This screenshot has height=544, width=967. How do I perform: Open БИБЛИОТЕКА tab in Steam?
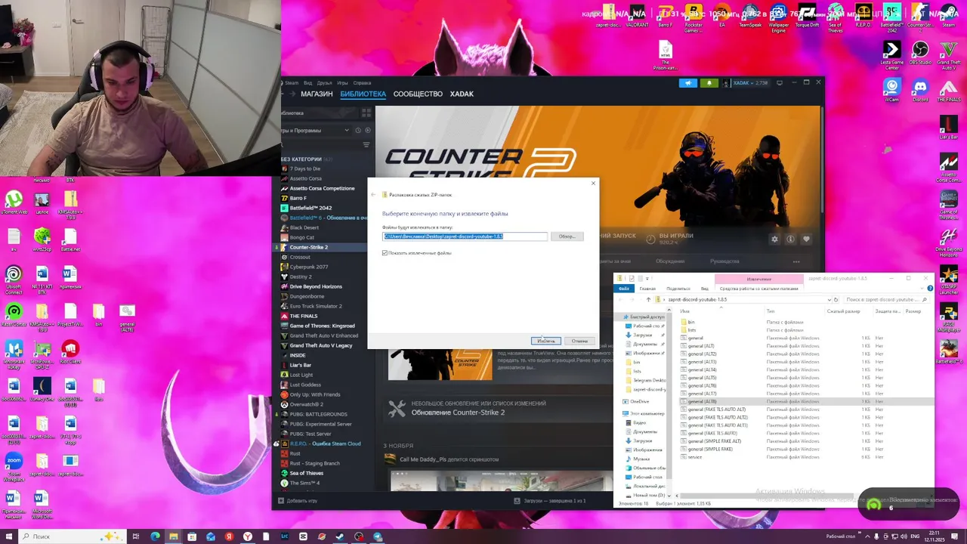[363, 94]
